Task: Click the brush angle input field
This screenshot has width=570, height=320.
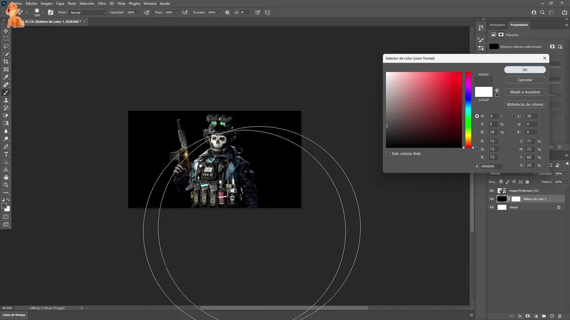Action: coord(245,12)
